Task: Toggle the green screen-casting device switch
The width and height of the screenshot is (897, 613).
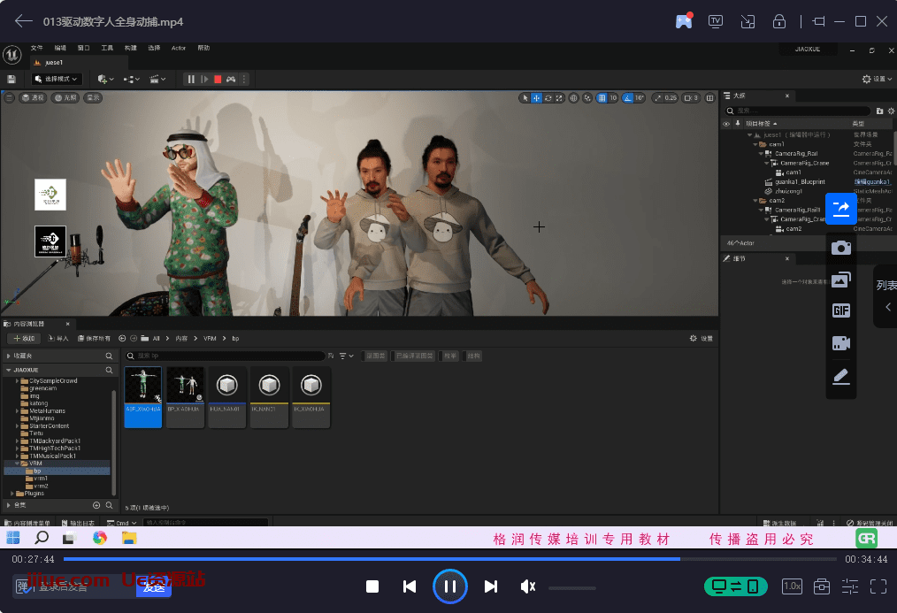Action: 735,586
